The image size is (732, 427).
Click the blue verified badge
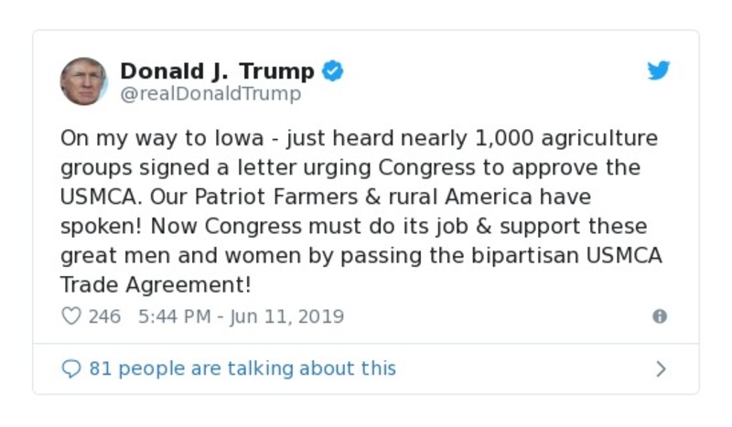point(333,70)
